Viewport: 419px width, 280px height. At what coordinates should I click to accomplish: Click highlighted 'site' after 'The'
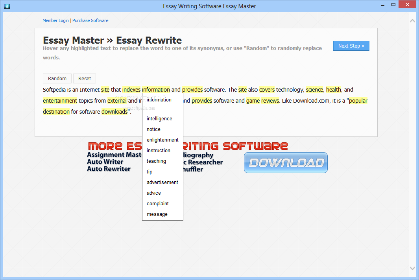(242, 90)
